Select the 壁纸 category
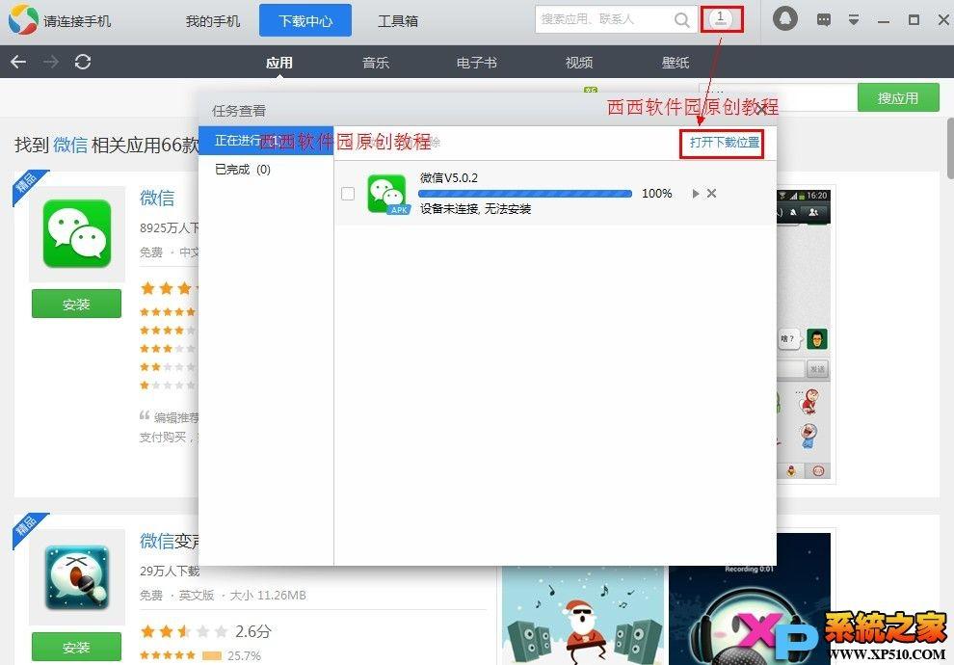This screenshot has height=665, width=954. pyautogui.click(x=676, y=62)
